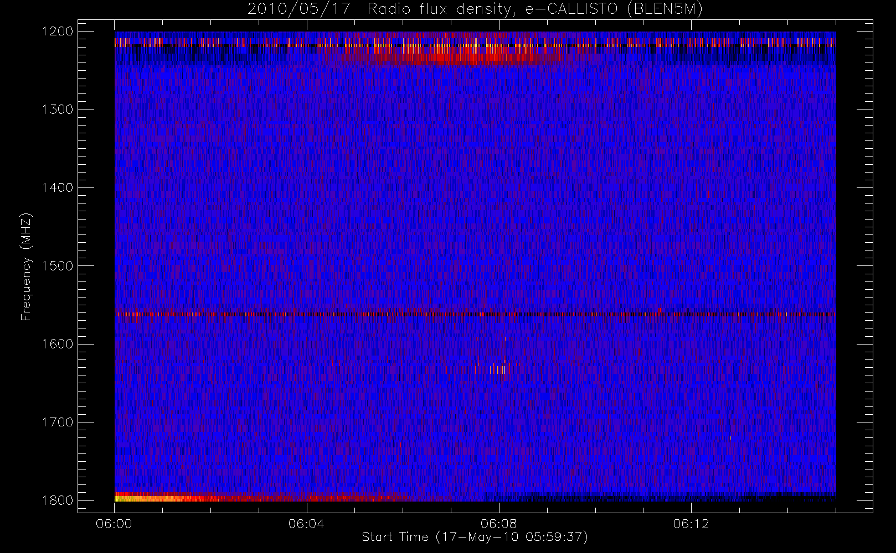This screenshot has height=553, width=896.
Task: Click the 06:04 time tick label
Action: 306,524
